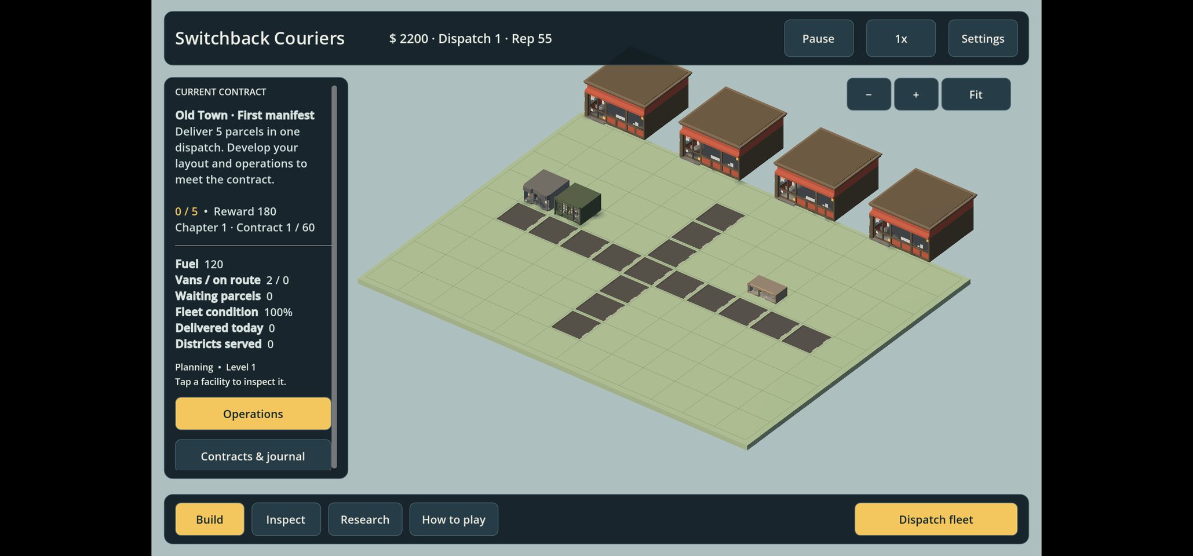Click 'Chapter 1 · Contract 1 / 60' text

[245, 228]
